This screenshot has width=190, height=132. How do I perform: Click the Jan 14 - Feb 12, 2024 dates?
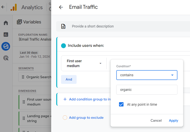tap(34, 56)
